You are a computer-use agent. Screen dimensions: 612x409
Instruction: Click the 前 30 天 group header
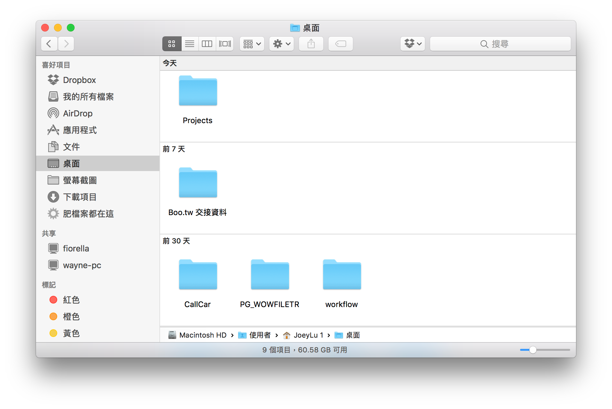[176, 241]
